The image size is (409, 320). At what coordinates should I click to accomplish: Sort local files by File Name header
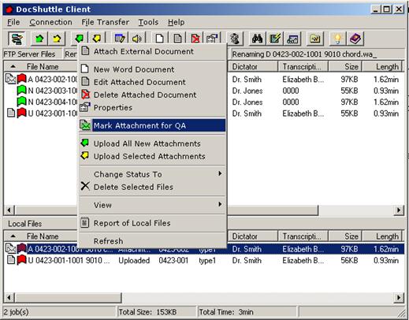pos(41,236)
